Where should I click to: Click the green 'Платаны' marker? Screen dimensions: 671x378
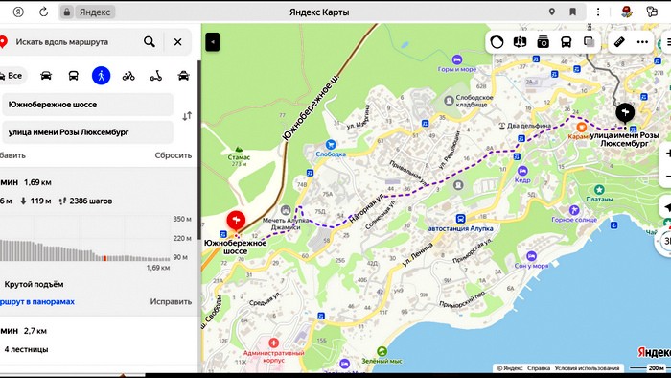599,190
